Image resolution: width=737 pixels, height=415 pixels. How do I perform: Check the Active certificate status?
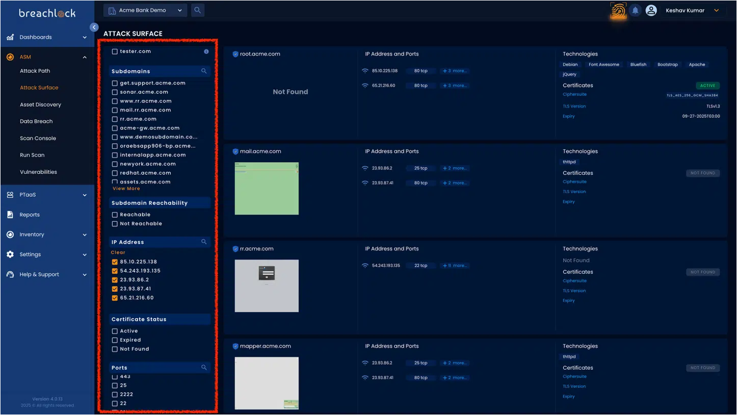115,331
